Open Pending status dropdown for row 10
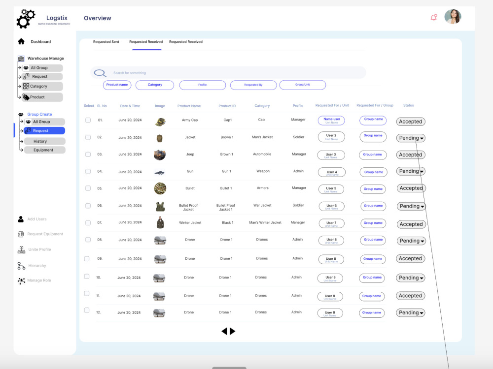 pos(411,278)
